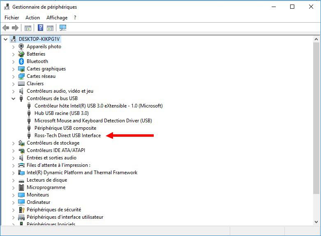
Task: Click the Moniteurs screen icon
Action: 21,195
